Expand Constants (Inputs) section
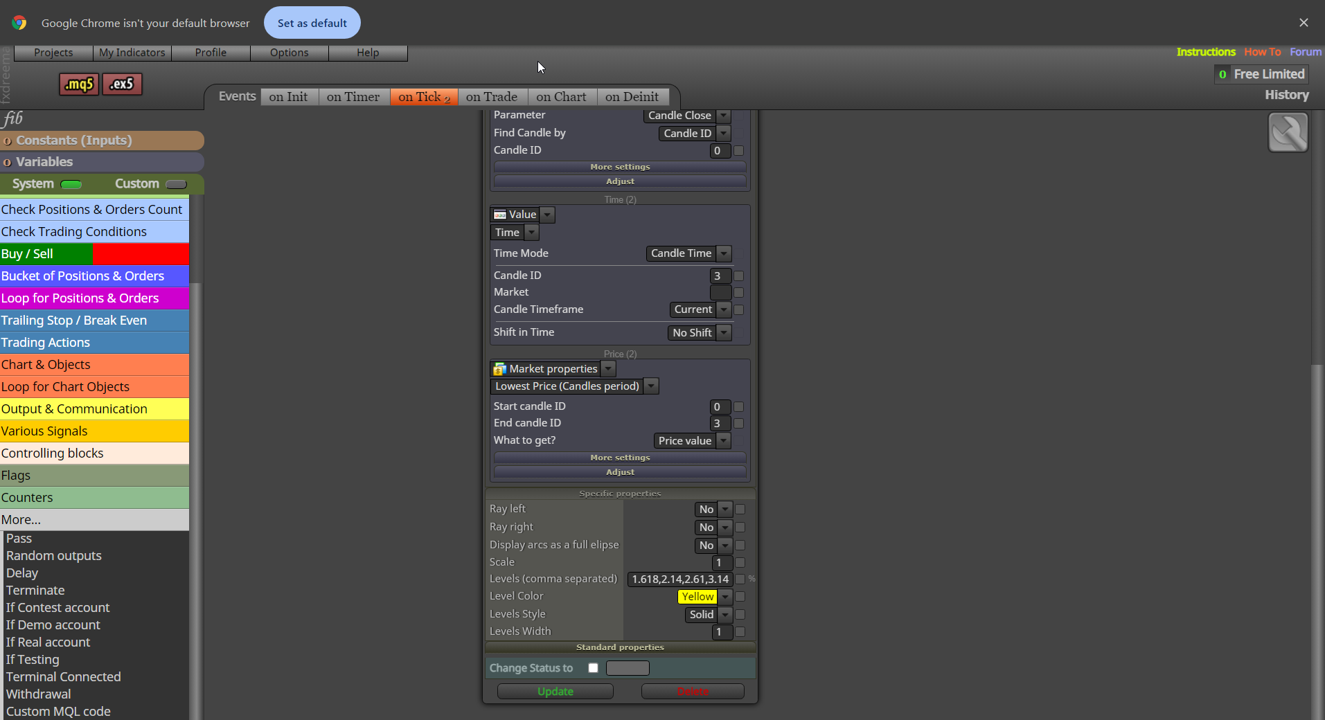 tap(102, 141)
